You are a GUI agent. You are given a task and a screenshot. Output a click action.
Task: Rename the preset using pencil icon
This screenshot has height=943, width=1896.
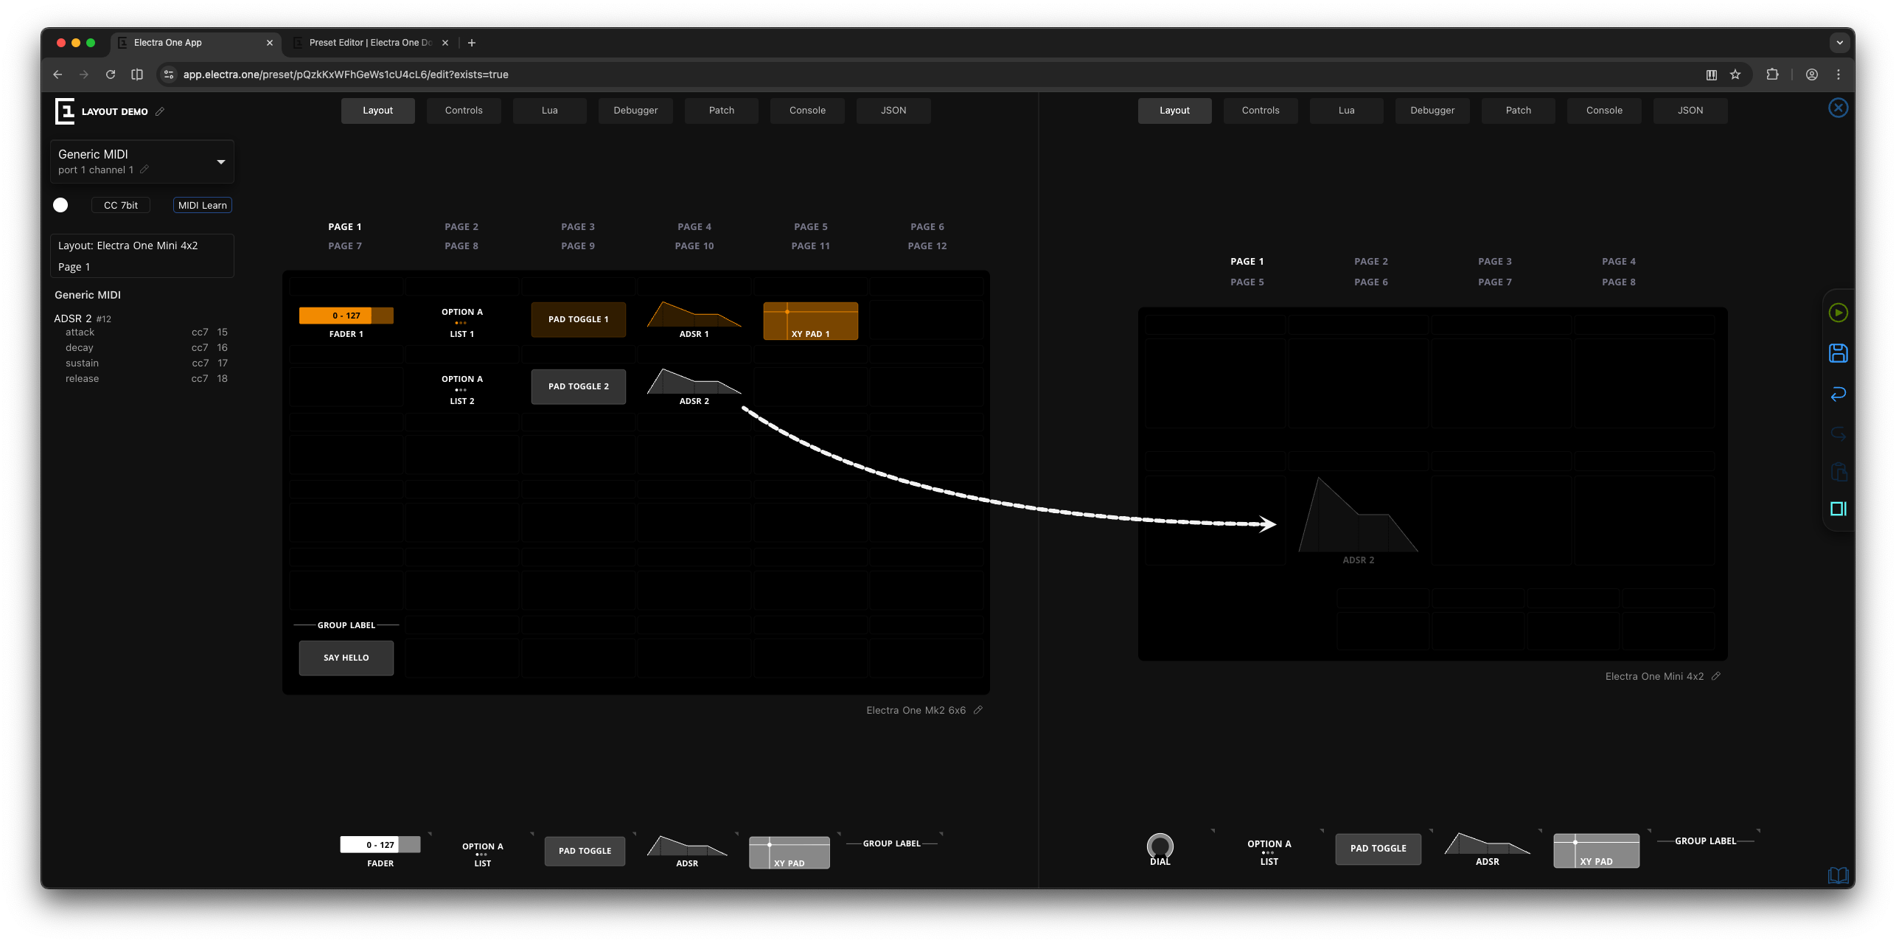point(160,111)
